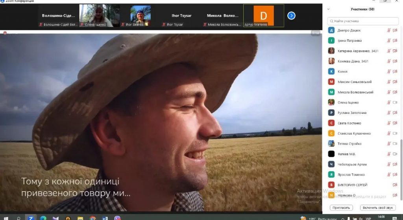The width and height of the screenshot is (403, 220).
Task: Click the muted mic icon for Станіслав Кулавченко
Action: (x=389, y=134)
